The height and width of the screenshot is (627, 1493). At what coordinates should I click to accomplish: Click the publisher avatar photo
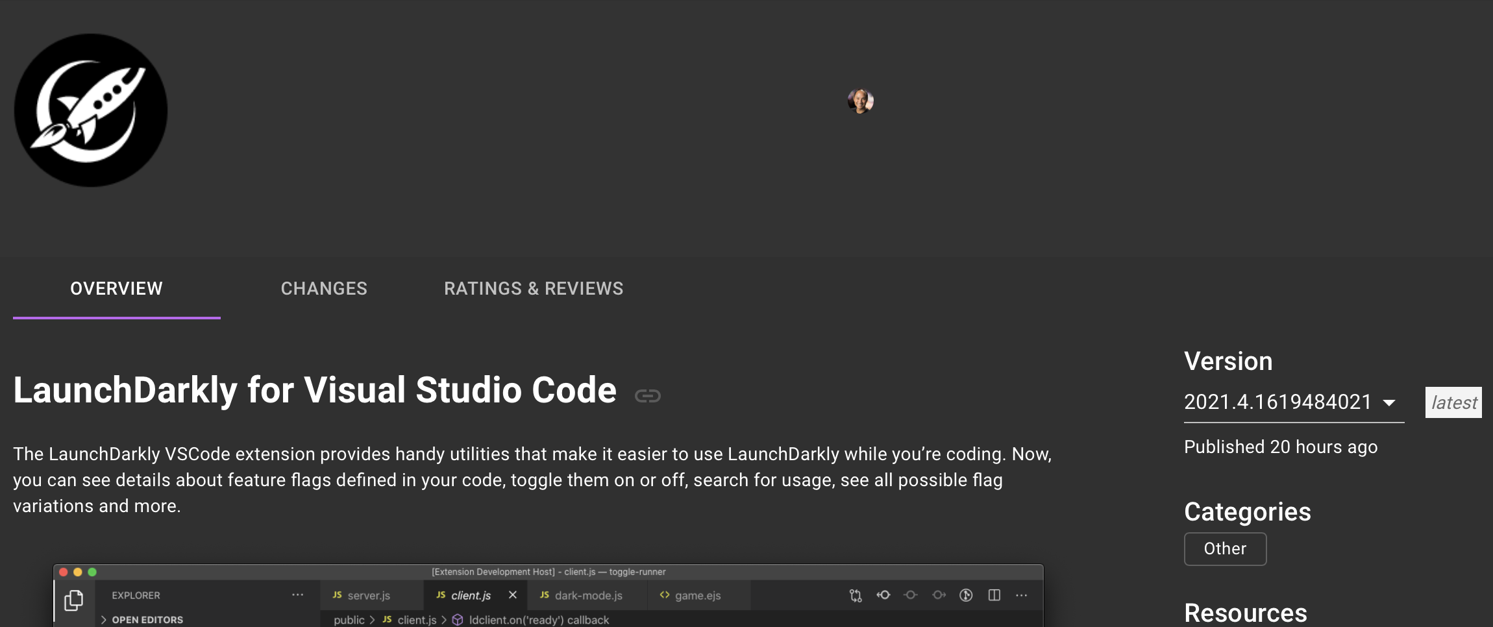coord(860,101)
